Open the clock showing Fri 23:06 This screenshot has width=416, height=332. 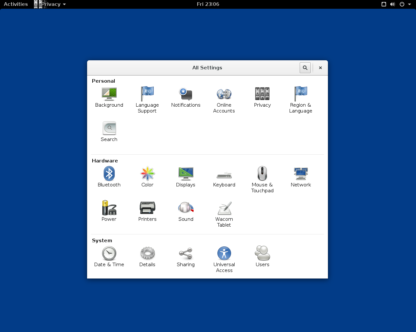pyautogui.click(x=208, y=4)
